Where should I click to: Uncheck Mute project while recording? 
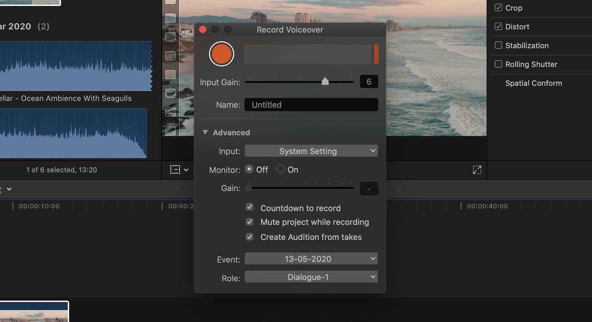249,222
